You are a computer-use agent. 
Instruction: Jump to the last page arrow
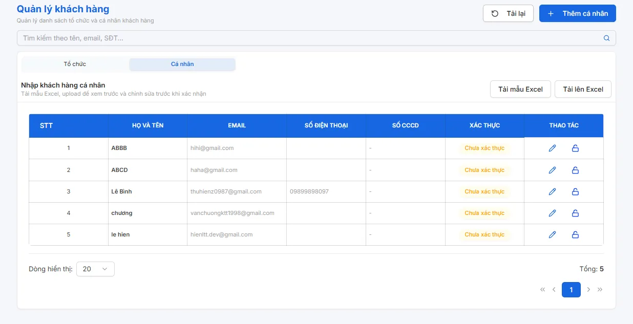pyautogui.click(x=600, y=290)
